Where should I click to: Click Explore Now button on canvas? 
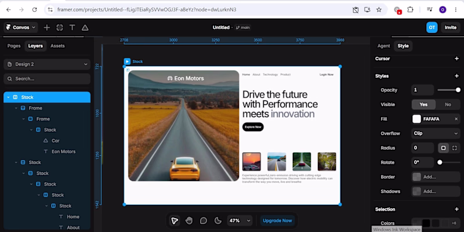(x=253, y=127)
